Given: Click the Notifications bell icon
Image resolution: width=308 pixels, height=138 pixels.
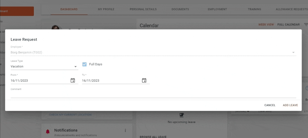Looking at the screenshot, I should coord(48,132).
